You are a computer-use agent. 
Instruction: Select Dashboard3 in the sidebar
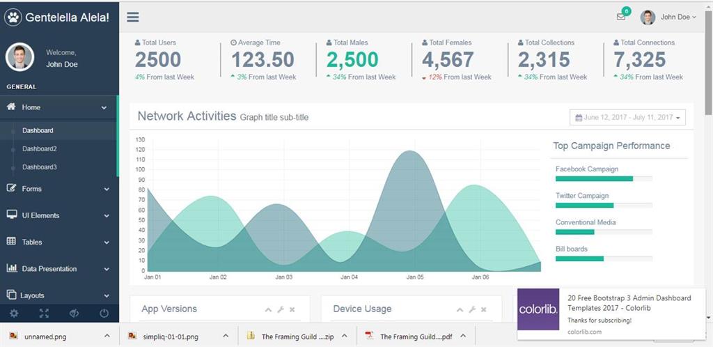point(40,167)
